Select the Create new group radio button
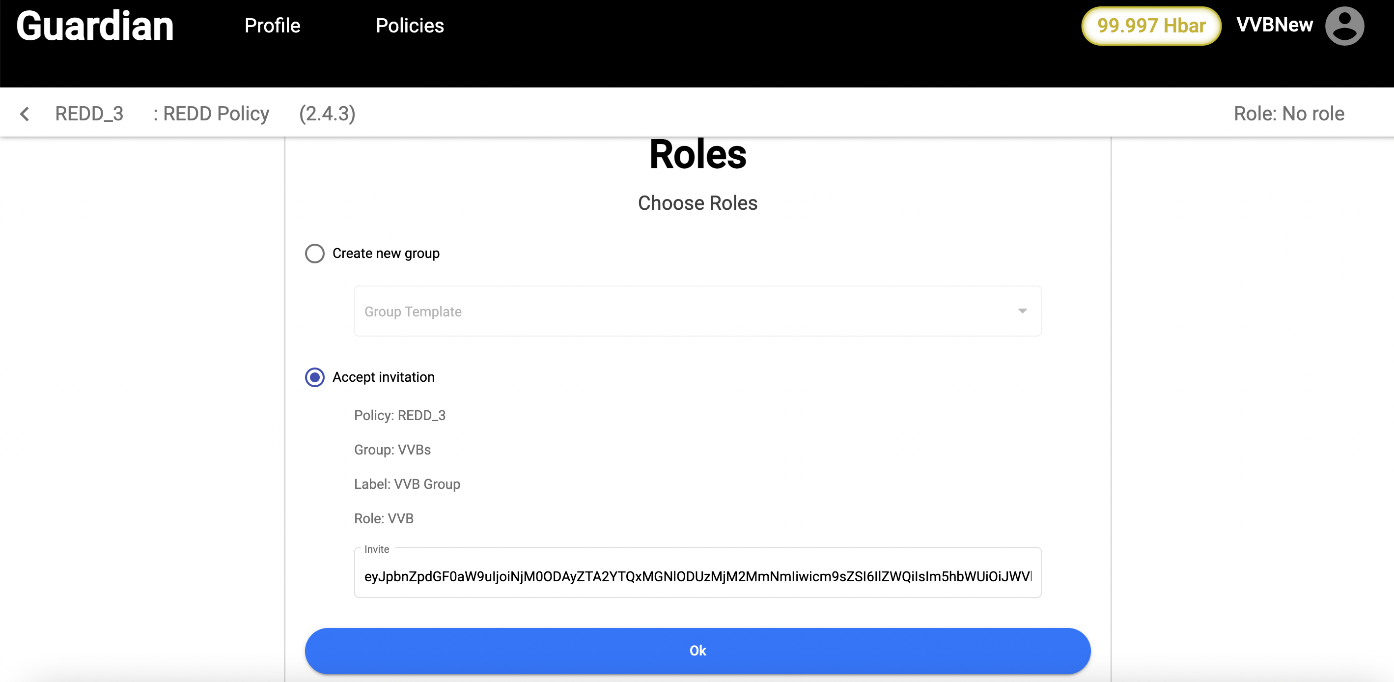 pyautogui.click(x=314, y=254)
